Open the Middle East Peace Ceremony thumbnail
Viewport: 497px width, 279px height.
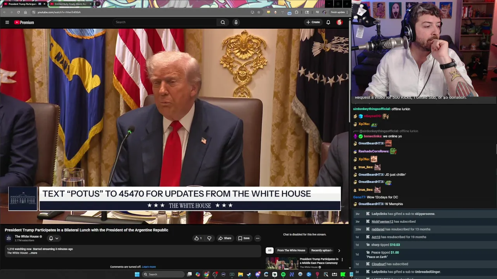coord(282,263)
